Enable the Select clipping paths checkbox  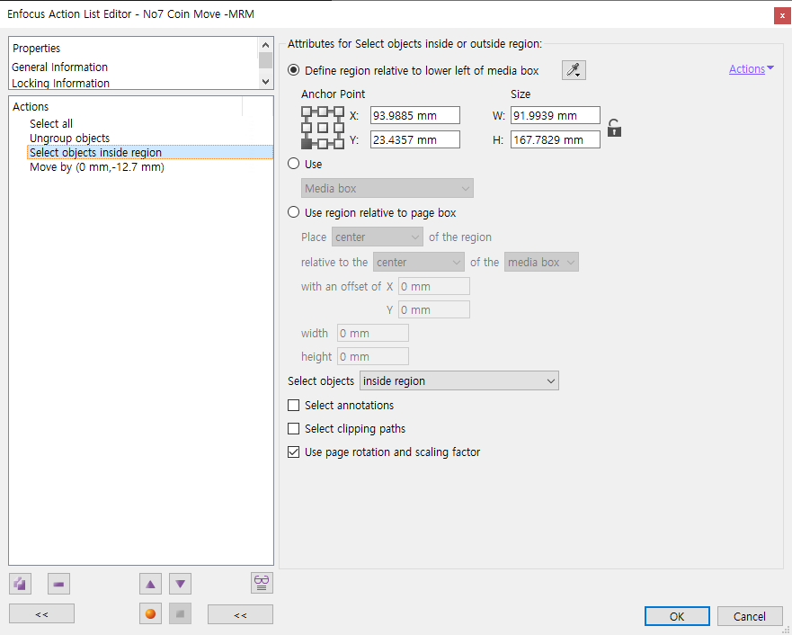(x=293, y=429)
